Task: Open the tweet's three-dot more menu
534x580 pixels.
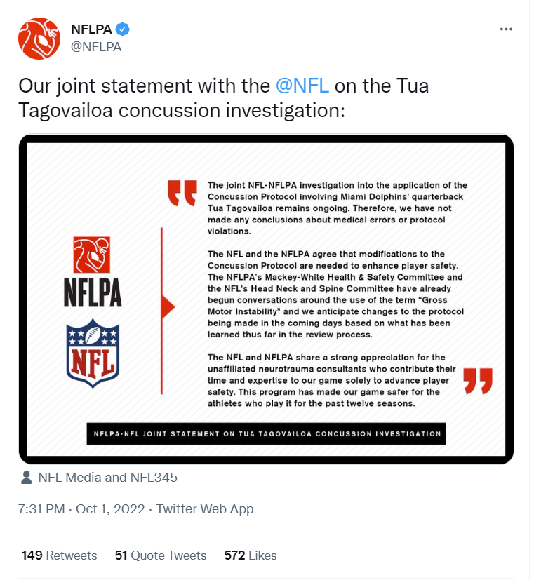Action: point(506,29)
